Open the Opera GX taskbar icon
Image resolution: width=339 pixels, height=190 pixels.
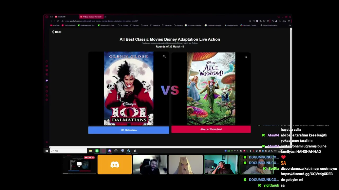coord(103,151)
